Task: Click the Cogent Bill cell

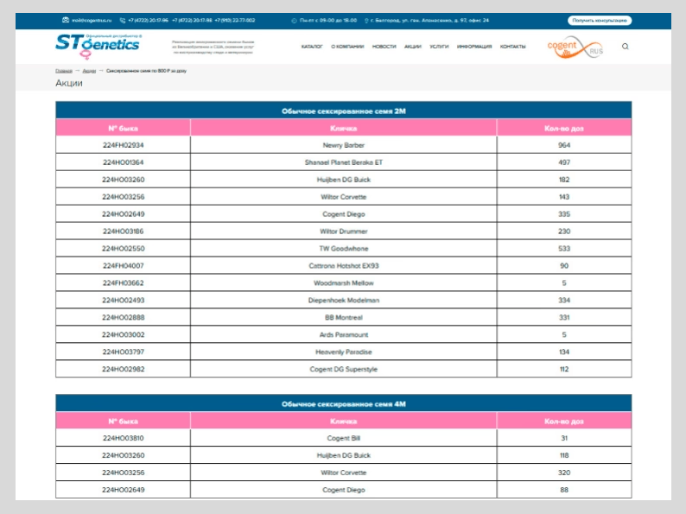Action: pyautogui.click(x=344, y=438)
